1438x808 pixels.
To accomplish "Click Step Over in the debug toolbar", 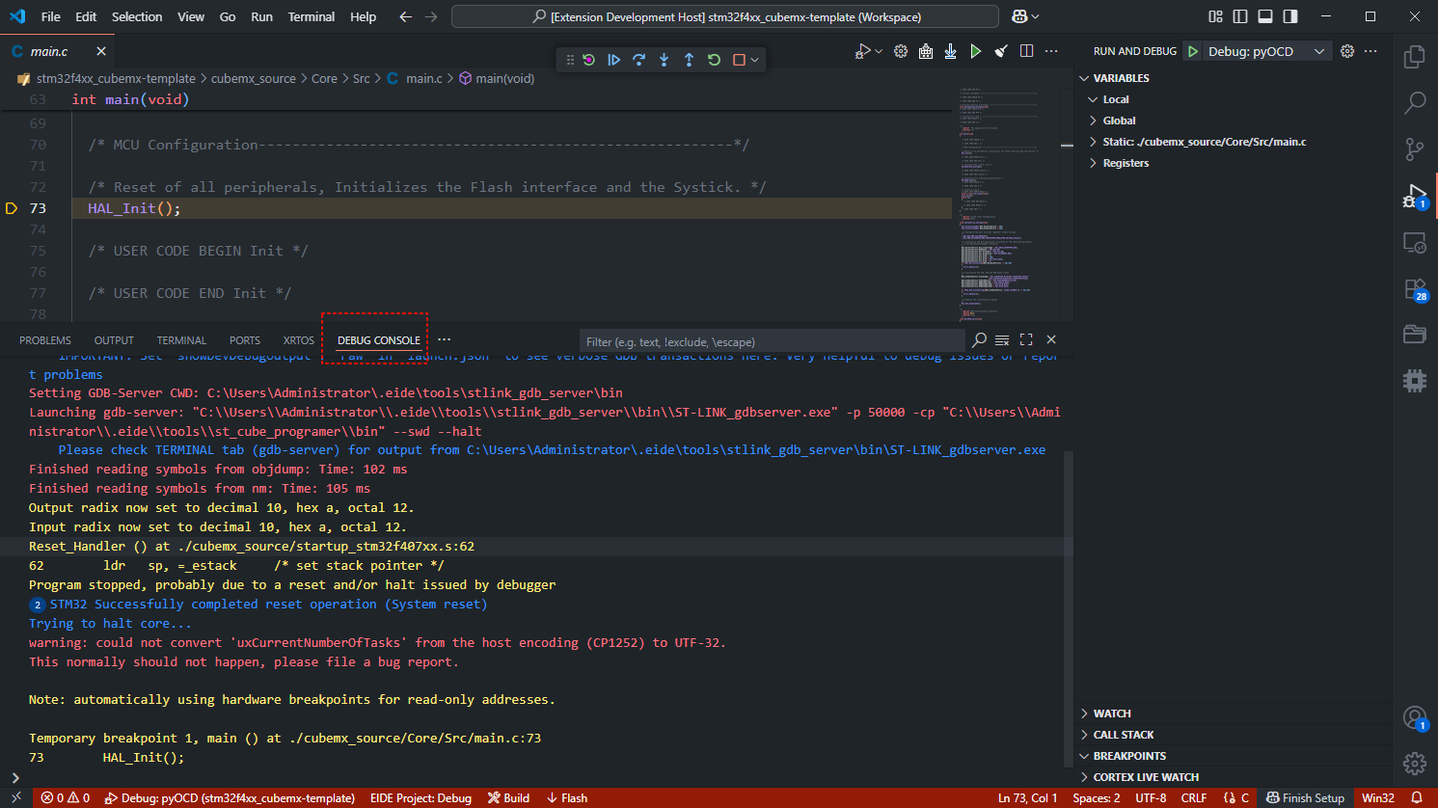I will tap(638, 60).
